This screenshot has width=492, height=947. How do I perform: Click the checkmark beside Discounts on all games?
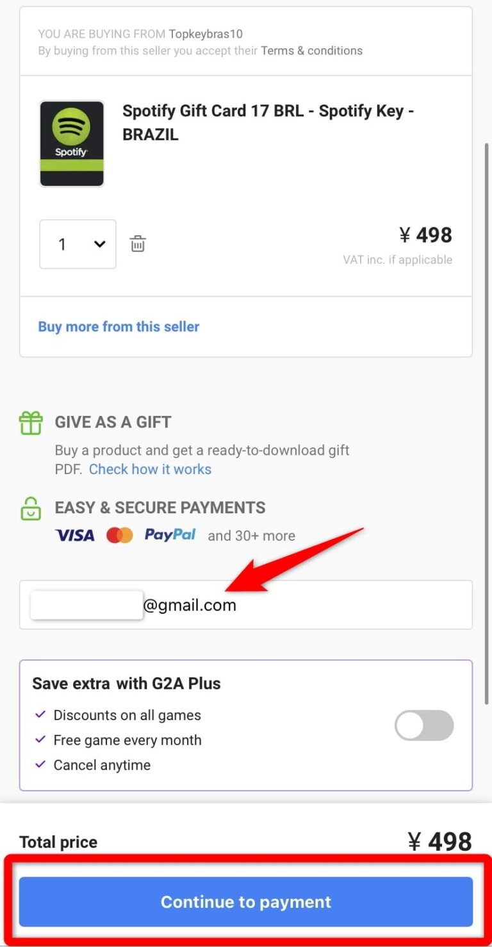click(40, 714)
